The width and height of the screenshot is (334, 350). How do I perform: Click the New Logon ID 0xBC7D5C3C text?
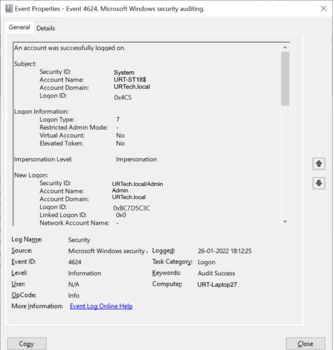pyautogui.click(x=131, y=208)
